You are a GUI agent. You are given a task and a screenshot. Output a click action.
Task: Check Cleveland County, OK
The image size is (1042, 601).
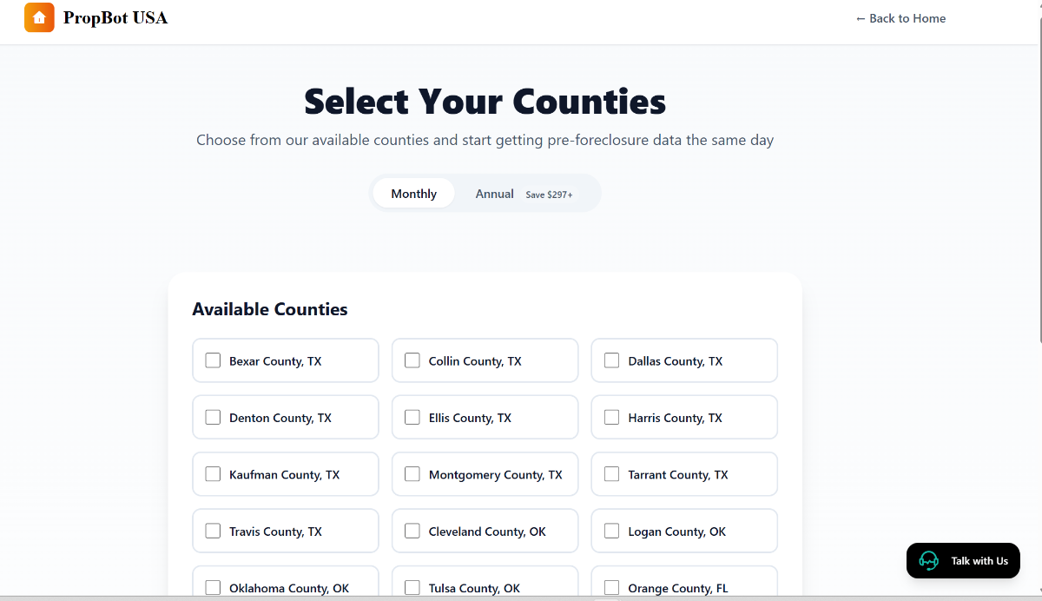tap(412, 531)
